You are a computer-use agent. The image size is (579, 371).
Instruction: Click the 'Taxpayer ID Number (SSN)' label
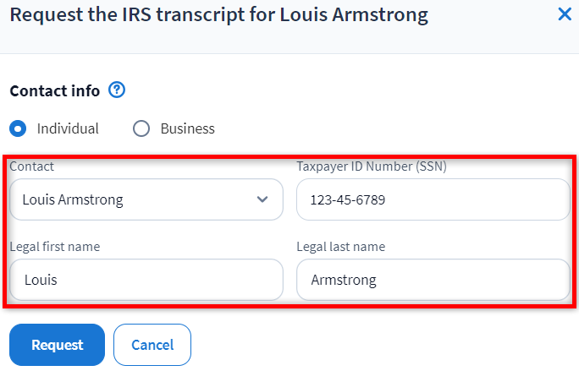coord(371,166)
